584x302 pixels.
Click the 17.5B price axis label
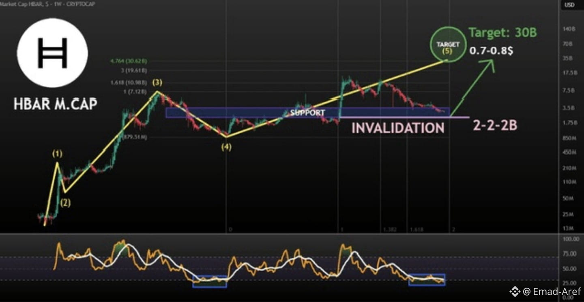[x=569, y=73]
